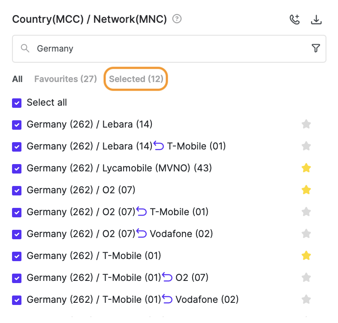Uncheck Germany (262) / O2 (07) checkbox
Screen dimensions: 338x323
17,191
